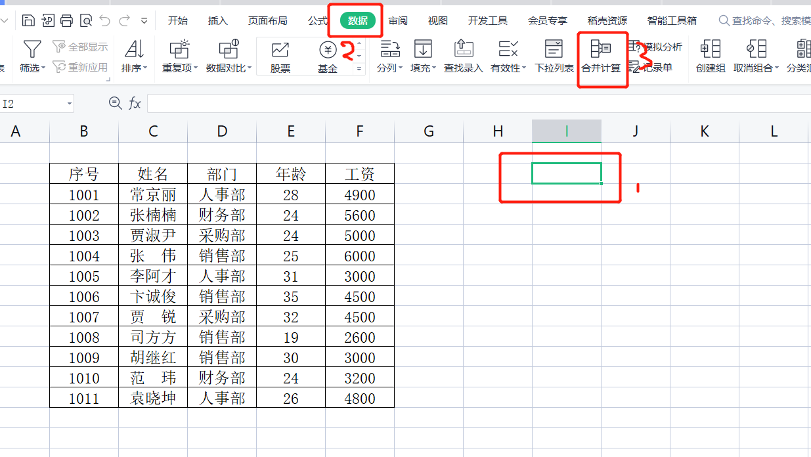Click the Print icon
The height and width of the screenshot is (457, 811).
click(66, 21)
